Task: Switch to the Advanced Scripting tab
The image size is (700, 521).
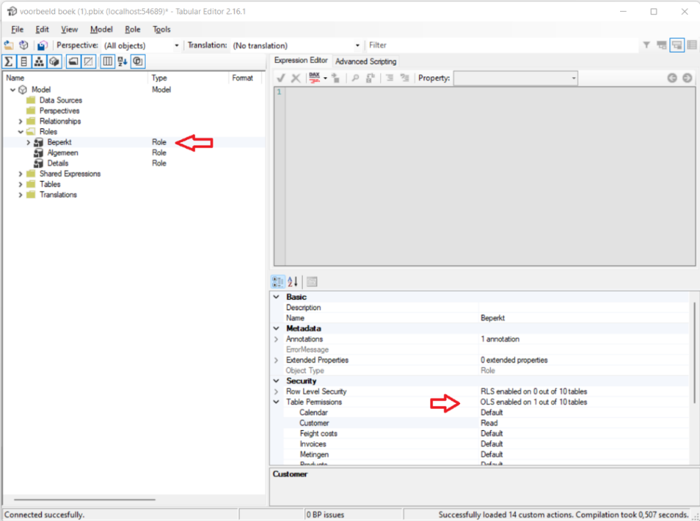Action: tap(366, 61)
